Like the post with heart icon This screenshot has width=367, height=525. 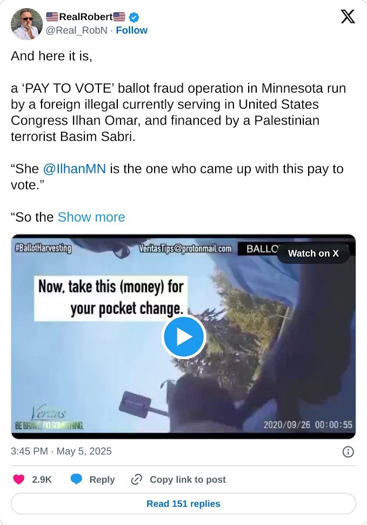pyautogui.click(x=19, y=479)
